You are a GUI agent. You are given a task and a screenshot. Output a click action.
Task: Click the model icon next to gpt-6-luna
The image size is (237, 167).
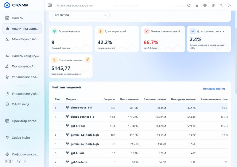67,153
